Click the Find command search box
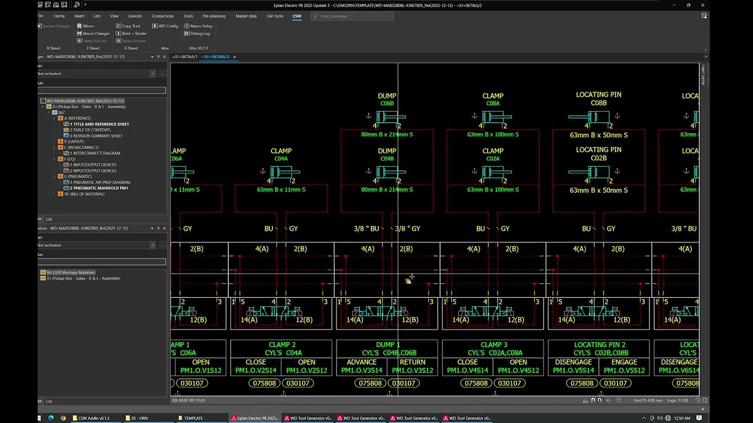The width and height of the screenshot is (753, 423). 353,16
